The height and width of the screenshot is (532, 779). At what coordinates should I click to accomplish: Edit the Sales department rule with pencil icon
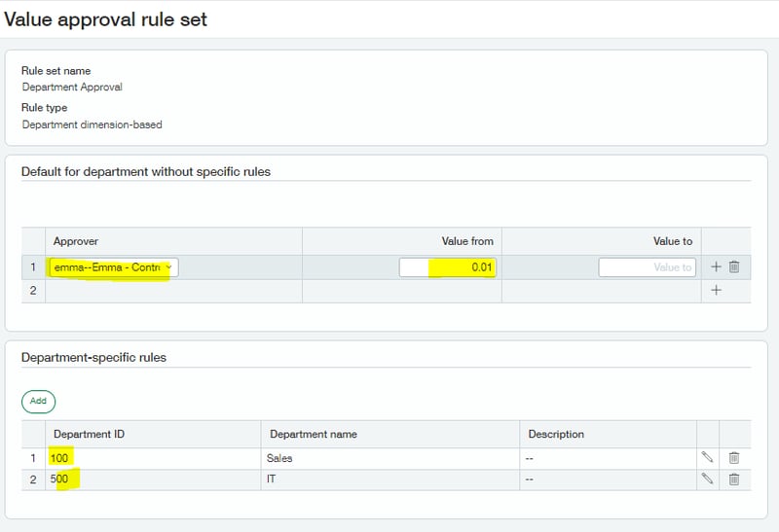coord(708,457)
